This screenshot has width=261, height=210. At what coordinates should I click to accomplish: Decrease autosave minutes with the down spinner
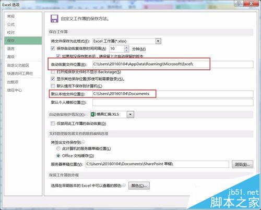point(127,51)
